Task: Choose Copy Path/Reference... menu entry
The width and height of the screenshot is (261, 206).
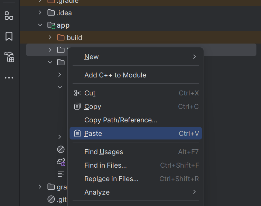Action: [121, 120]
